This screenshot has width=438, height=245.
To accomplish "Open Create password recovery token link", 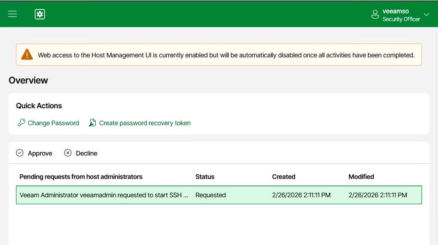I will (145, 123).
